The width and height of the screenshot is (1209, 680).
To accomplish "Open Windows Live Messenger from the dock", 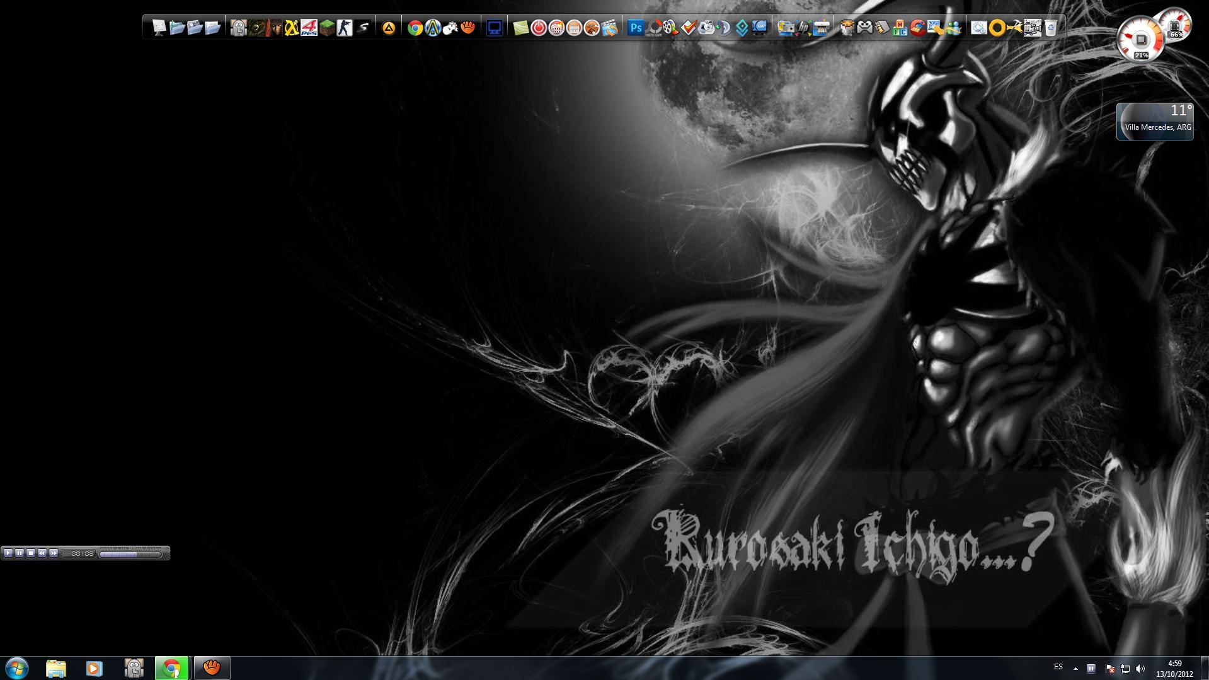I will (953, 28).
